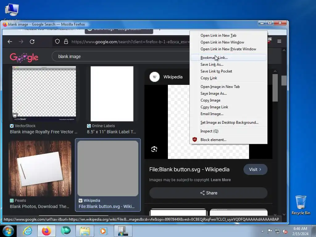Click in the Google search box with blank image

(x=121, y=56)
